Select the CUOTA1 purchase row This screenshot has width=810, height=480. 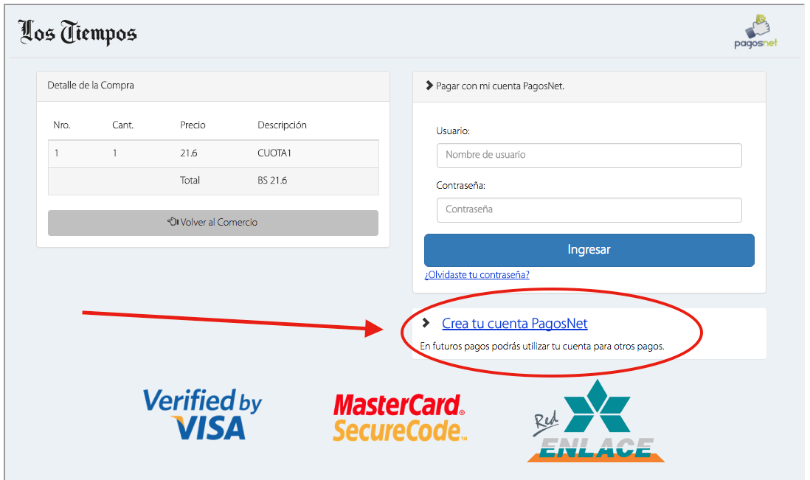click(213, 153)
